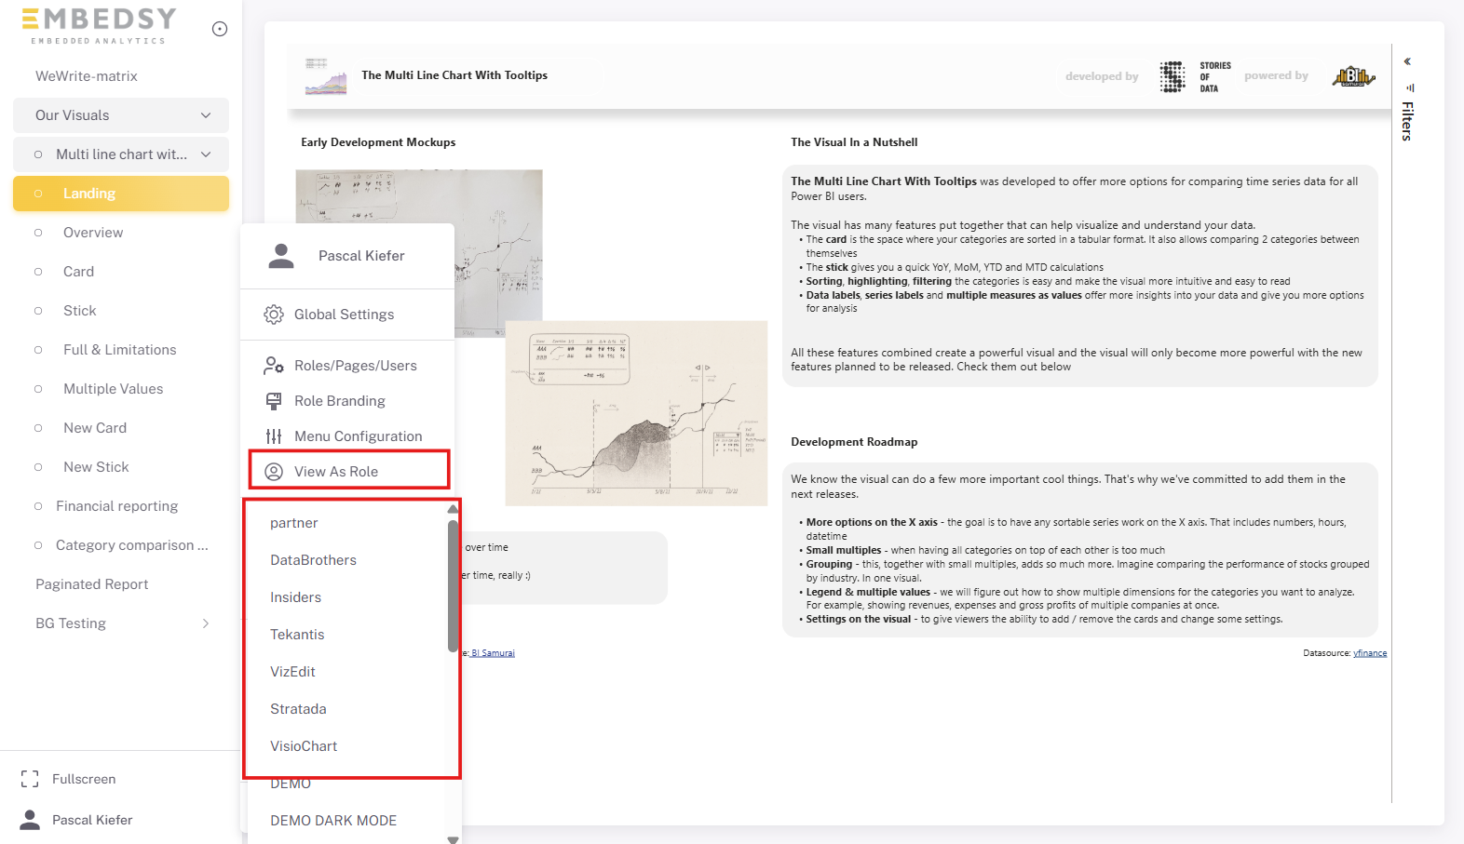Viewport: 1464px width, 844px height.
Task: Click the sidebar collapse circle icon
Action: point(220,29)
